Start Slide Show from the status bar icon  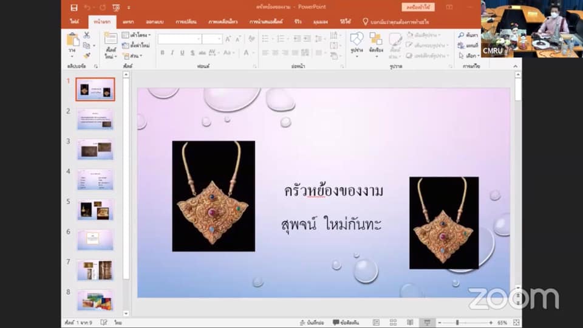tap(428, 323)
